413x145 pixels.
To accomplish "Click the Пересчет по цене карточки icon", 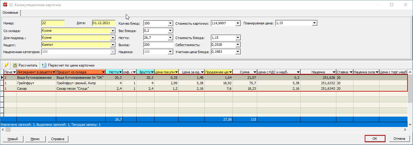I will point(44,65).
